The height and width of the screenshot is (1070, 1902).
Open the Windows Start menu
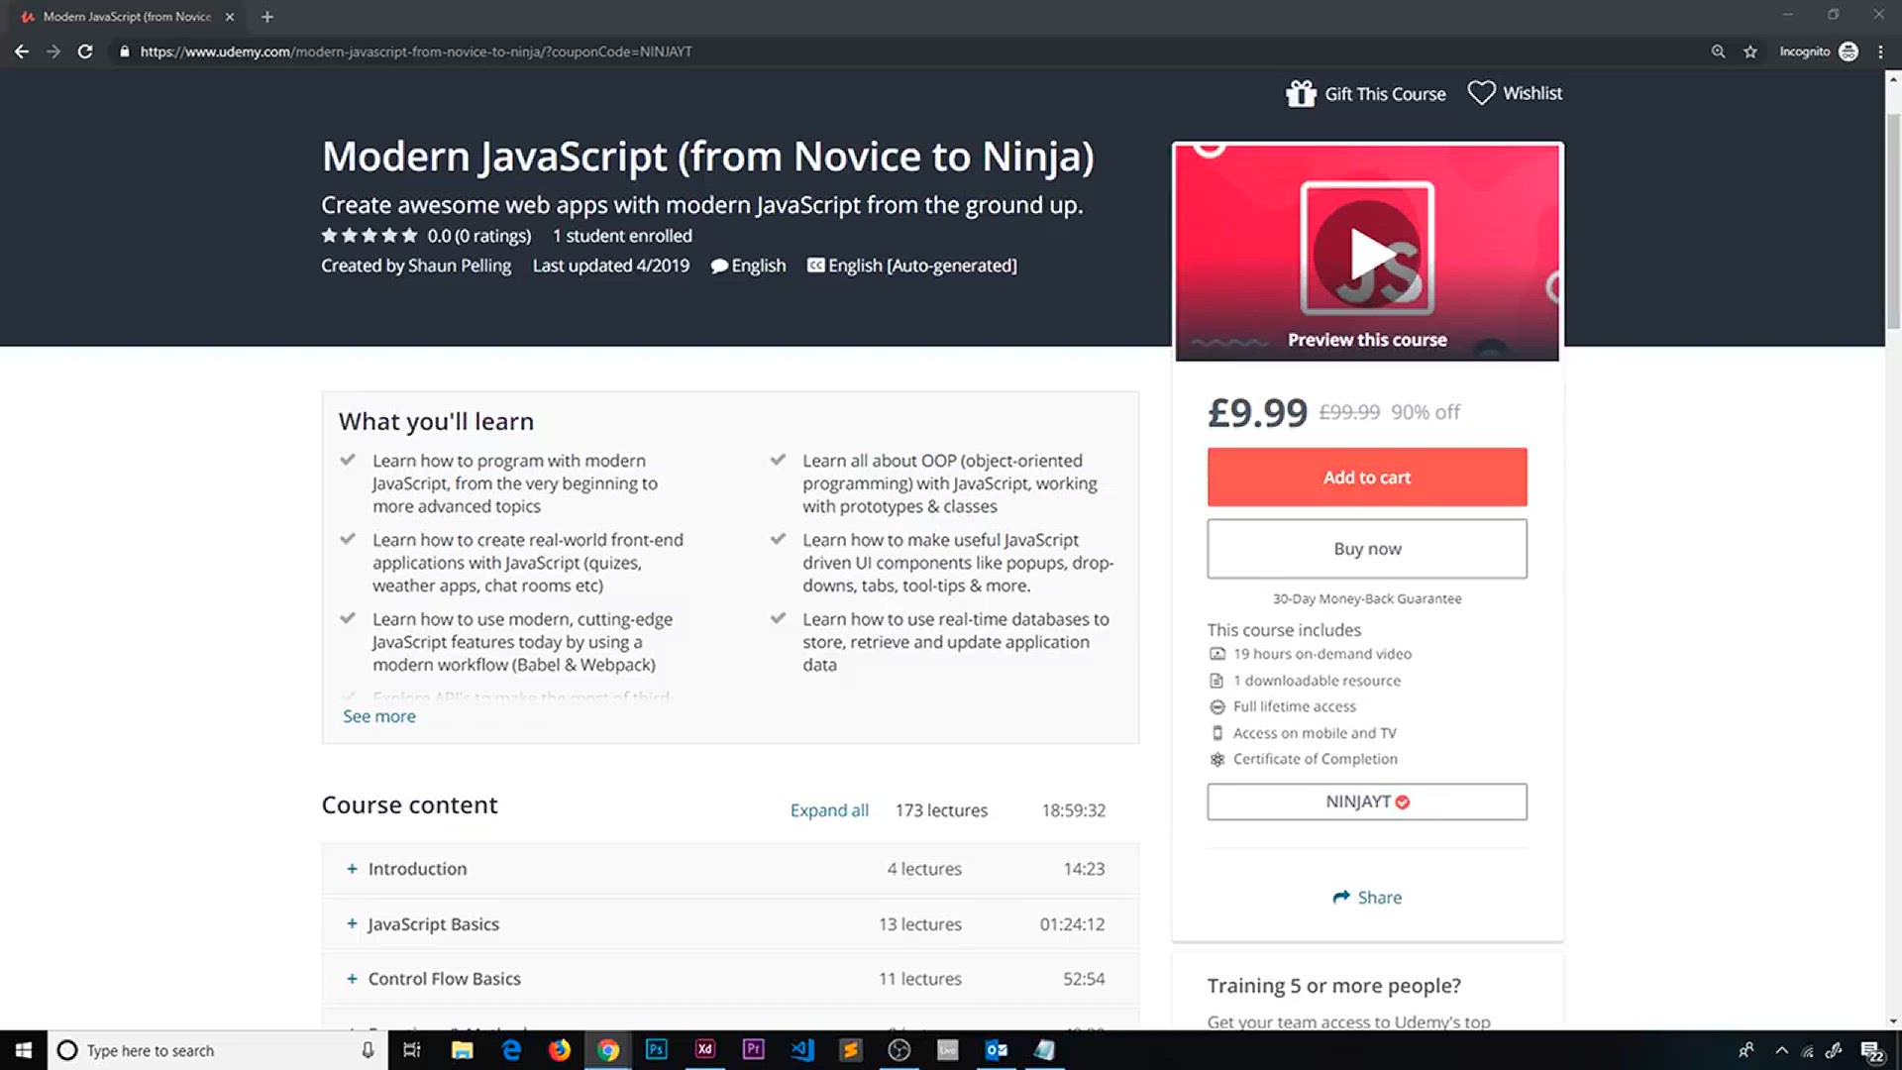point(24,1050)
